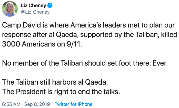This screenshot has width=179, height=108.
Task: Click the line 'No member of the Taliban'
Action: click(x=42, y=63)
